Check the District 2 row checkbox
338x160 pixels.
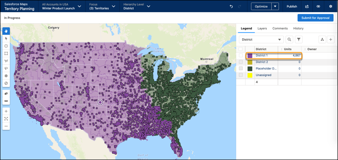click(241, 62)
